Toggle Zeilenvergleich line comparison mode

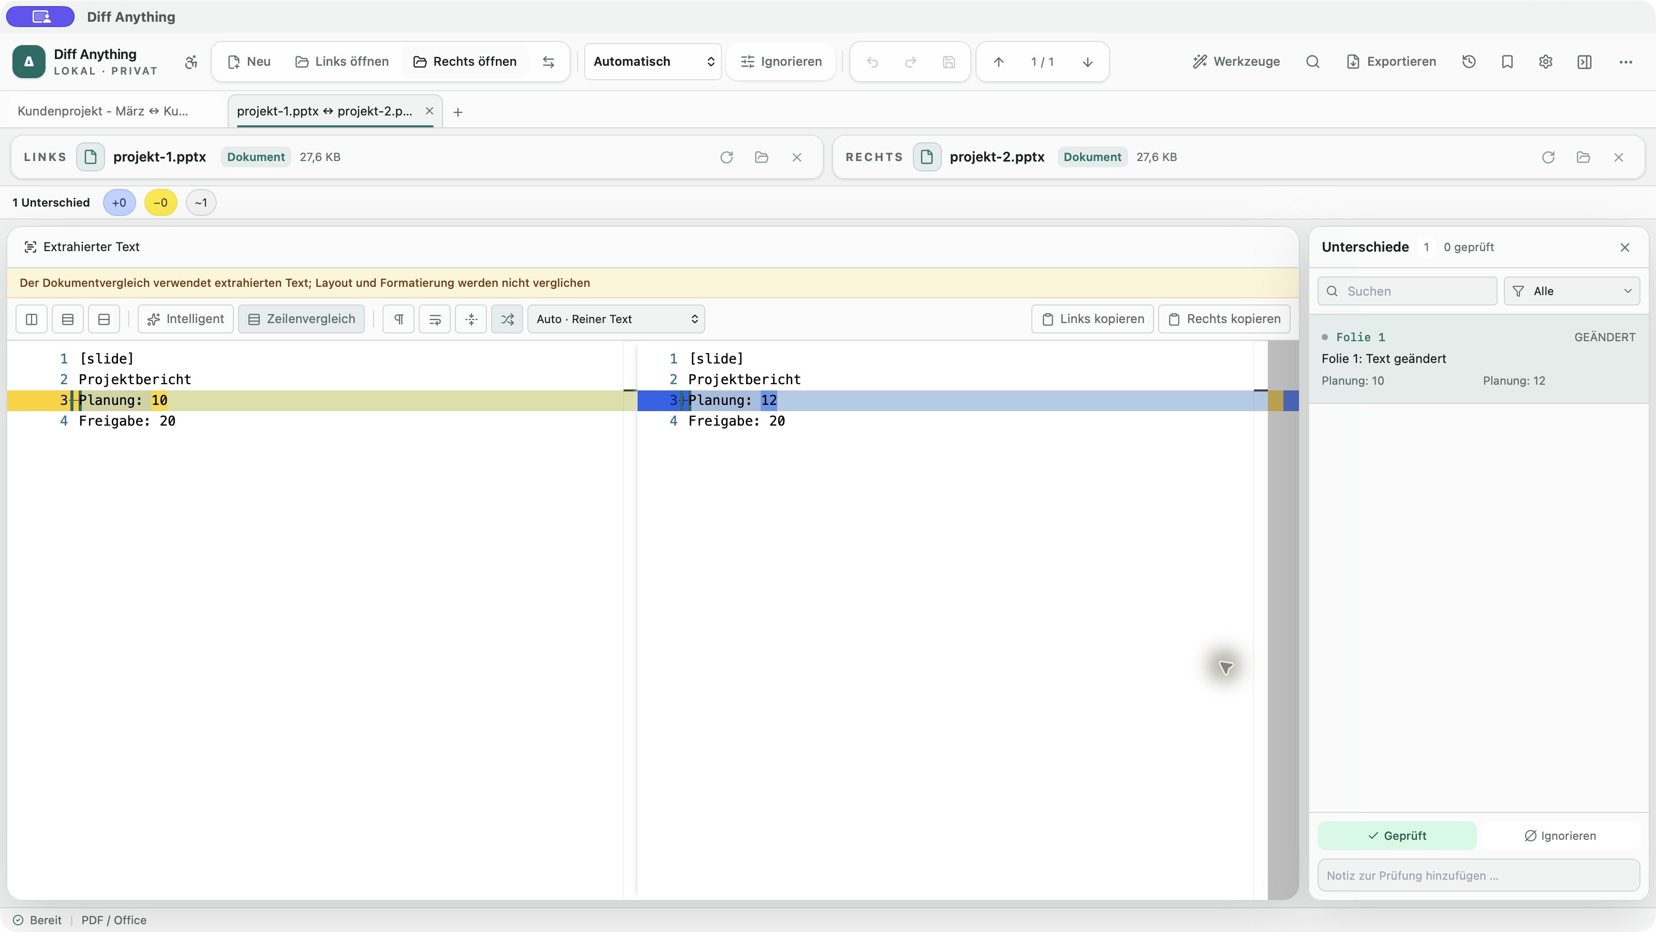pos(302,319)
